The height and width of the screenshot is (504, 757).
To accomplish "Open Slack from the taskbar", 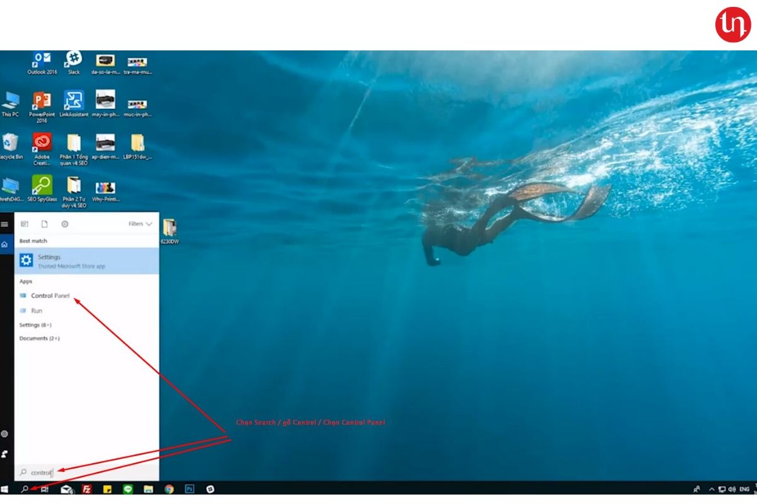I will (x=209, y=489).
